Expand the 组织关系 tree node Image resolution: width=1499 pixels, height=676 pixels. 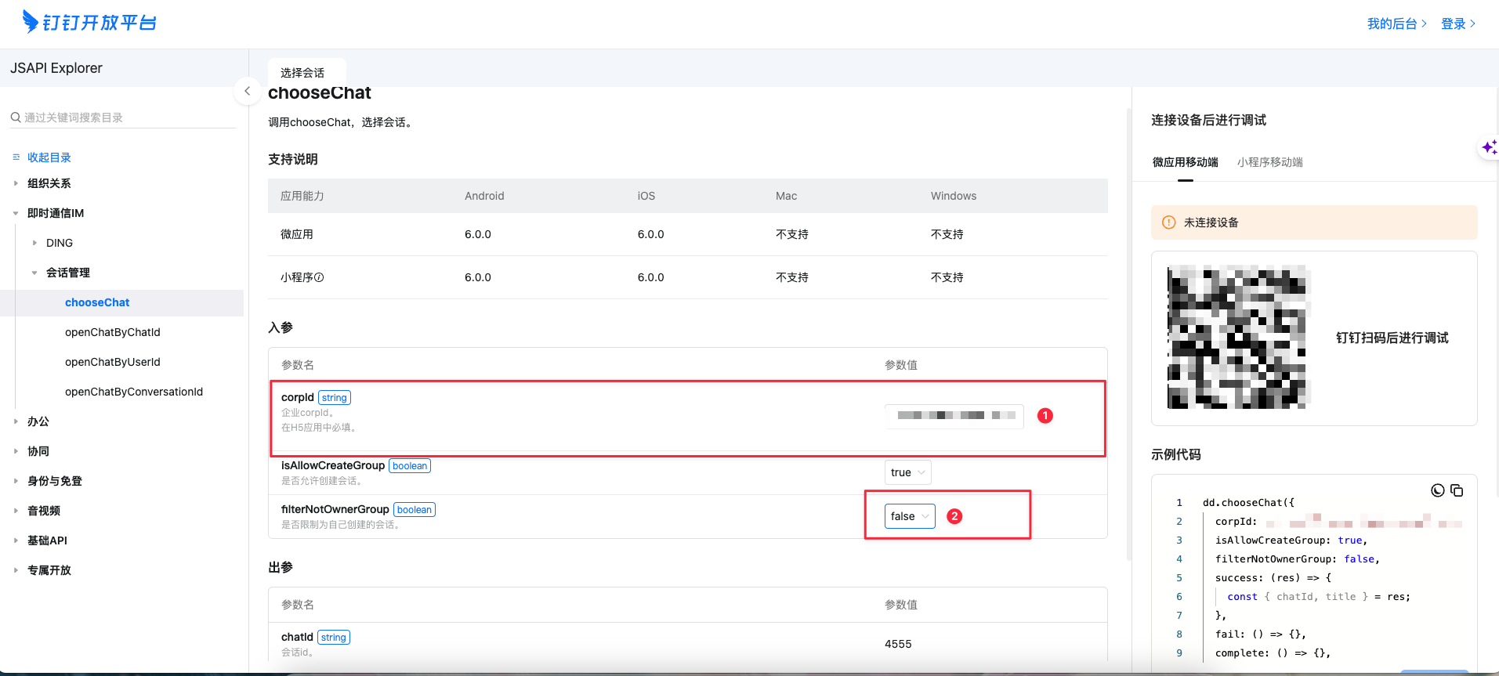coord(16,183)
